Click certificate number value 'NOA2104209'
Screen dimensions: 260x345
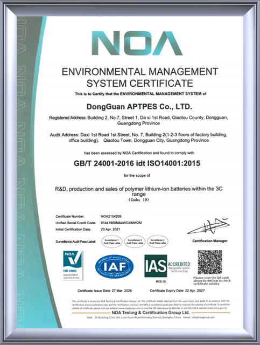(111, 217)
